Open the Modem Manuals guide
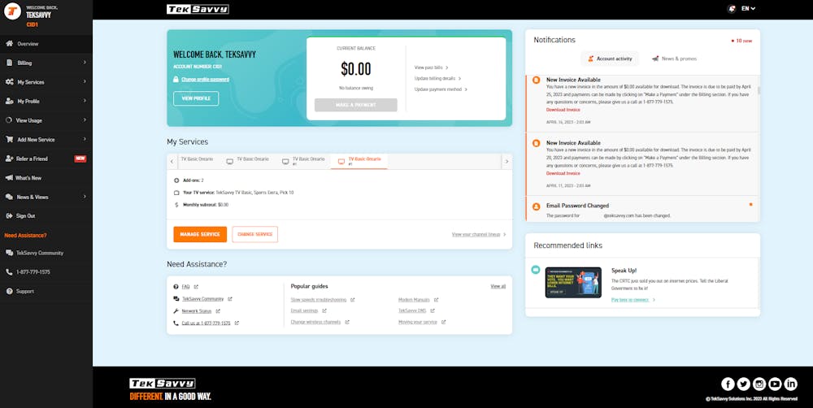This screenshot has height=408, width=813. click(x=415, y=300)
